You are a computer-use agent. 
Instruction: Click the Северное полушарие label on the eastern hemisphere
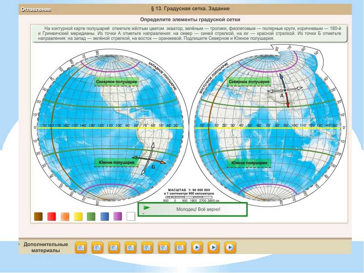[249, 82]
